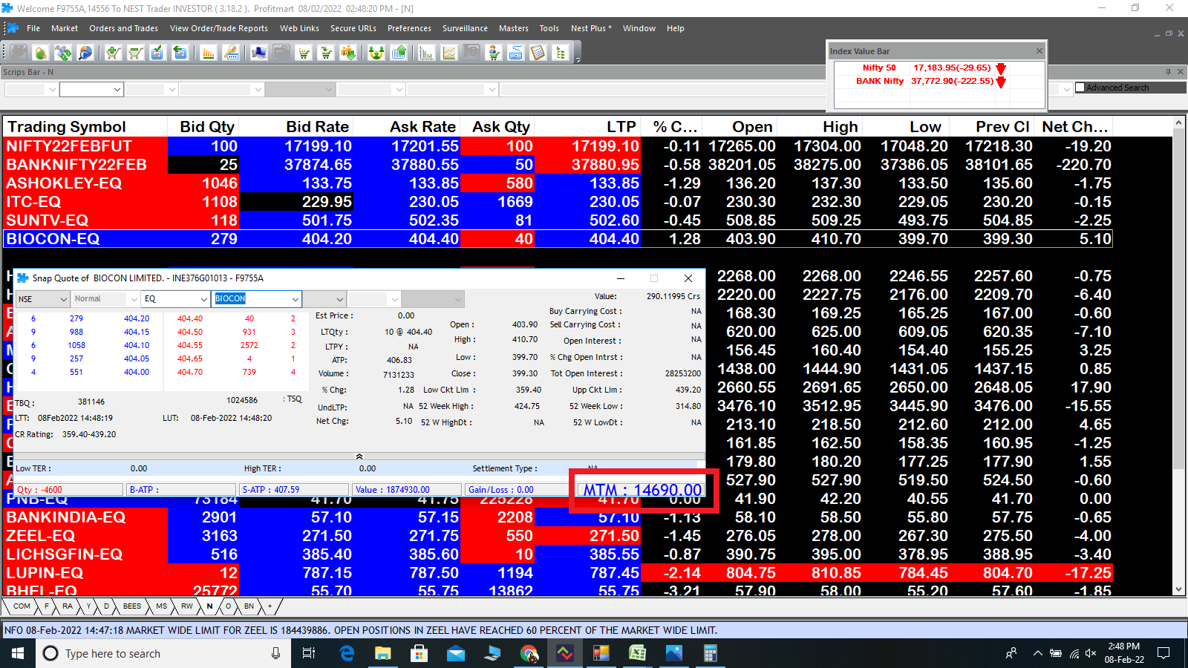Open the View Order/Trade Reports menu
Image resolution: width=1188 pixels, height=668 pixels.
click(219, 28)
